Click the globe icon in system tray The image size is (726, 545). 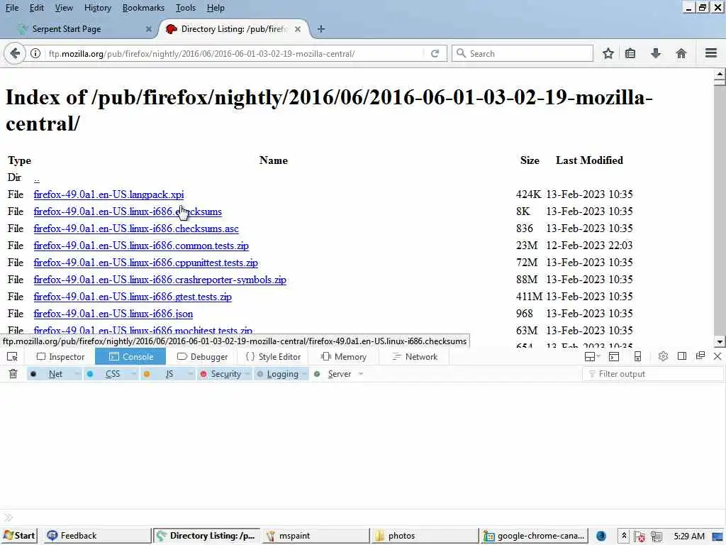(601, 536)
